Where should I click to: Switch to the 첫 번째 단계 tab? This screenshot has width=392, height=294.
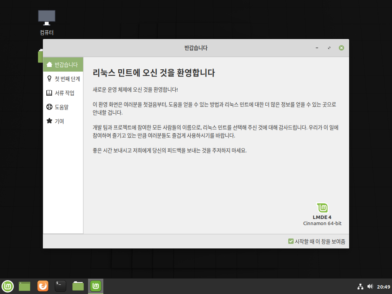[x=63, y=79]
